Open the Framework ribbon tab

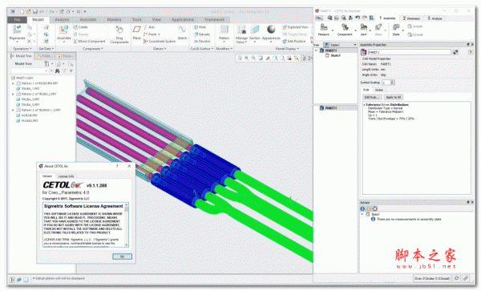pyautogui.click(x=214, y=19)
